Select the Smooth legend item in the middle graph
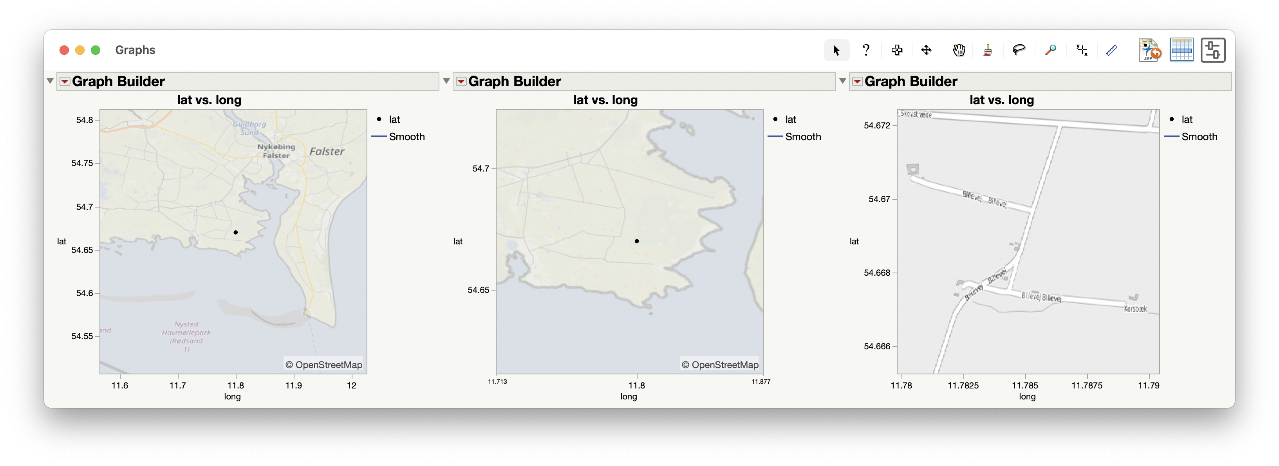This screenshot has height=466, width=1279. pyautogui.click(x=803, y=137)
